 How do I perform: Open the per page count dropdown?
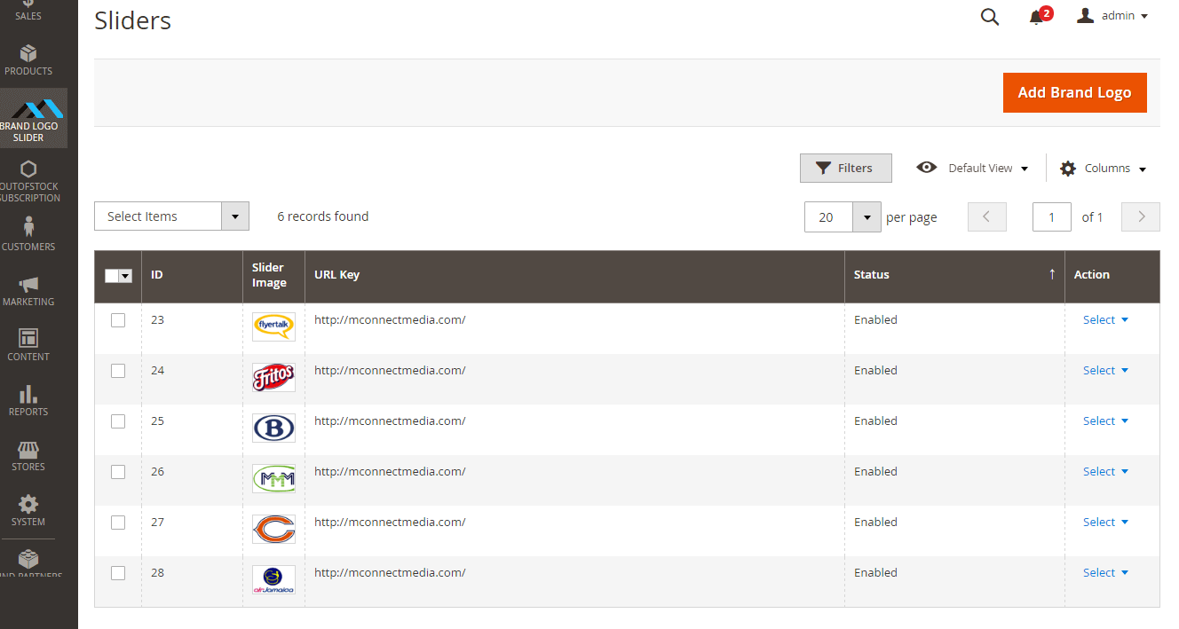pos(866,217)
